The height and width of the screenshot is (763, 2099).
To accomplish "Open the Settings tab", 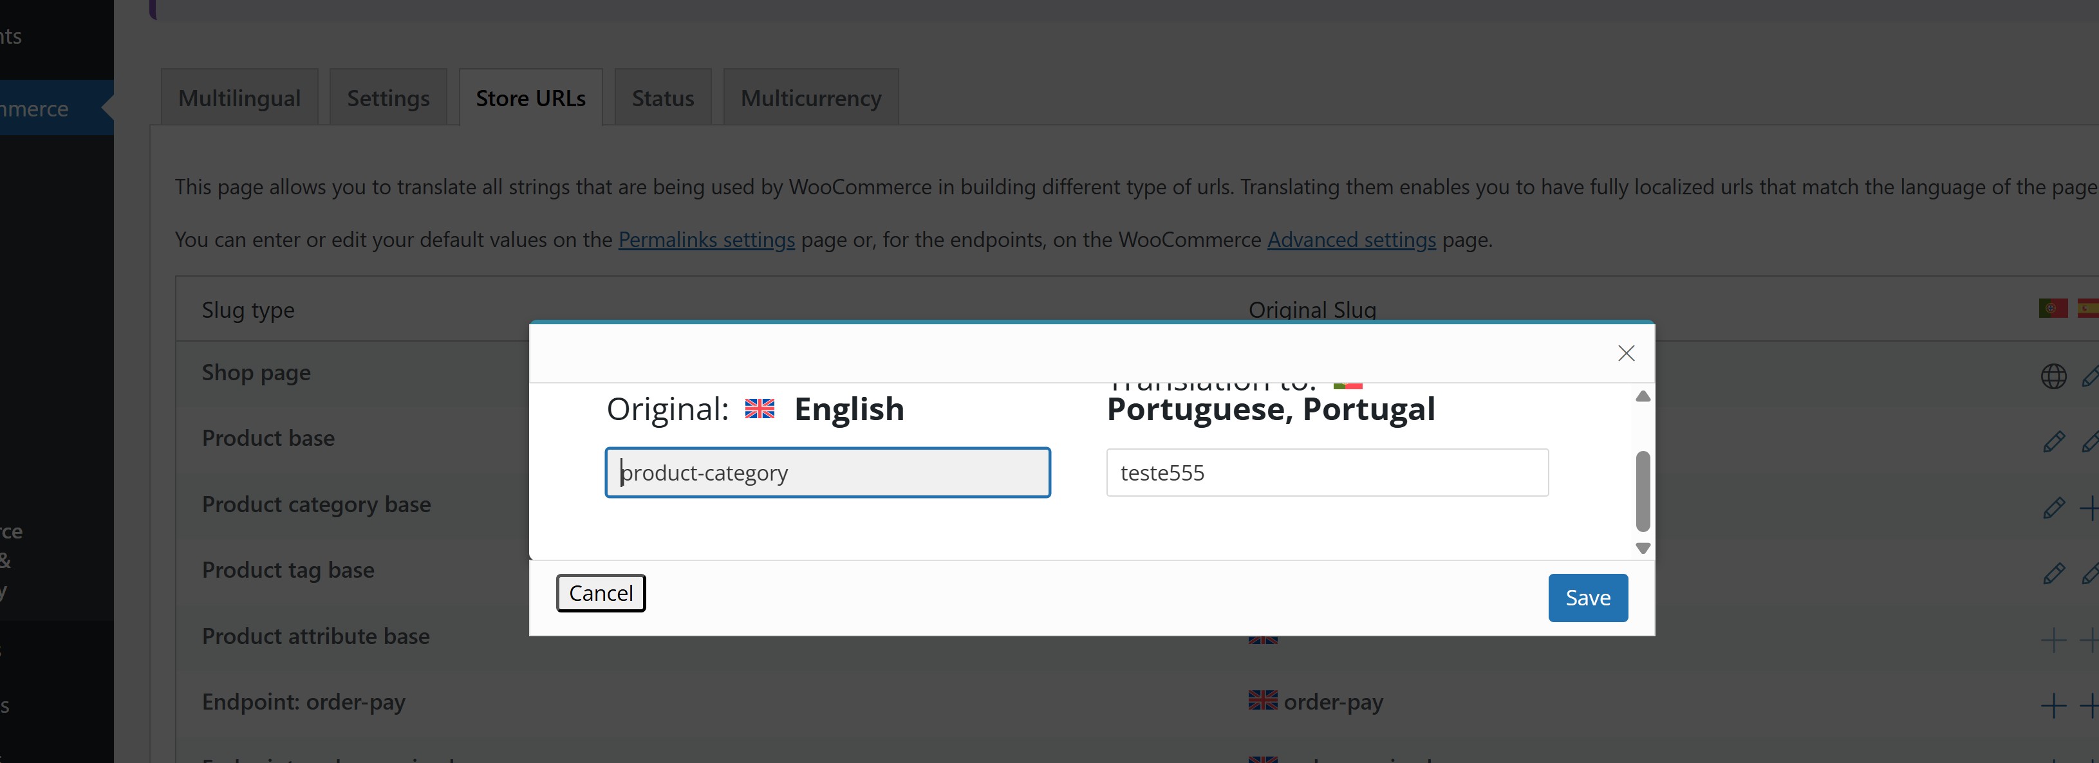I will pyautogui.click(x=388, y=98).
